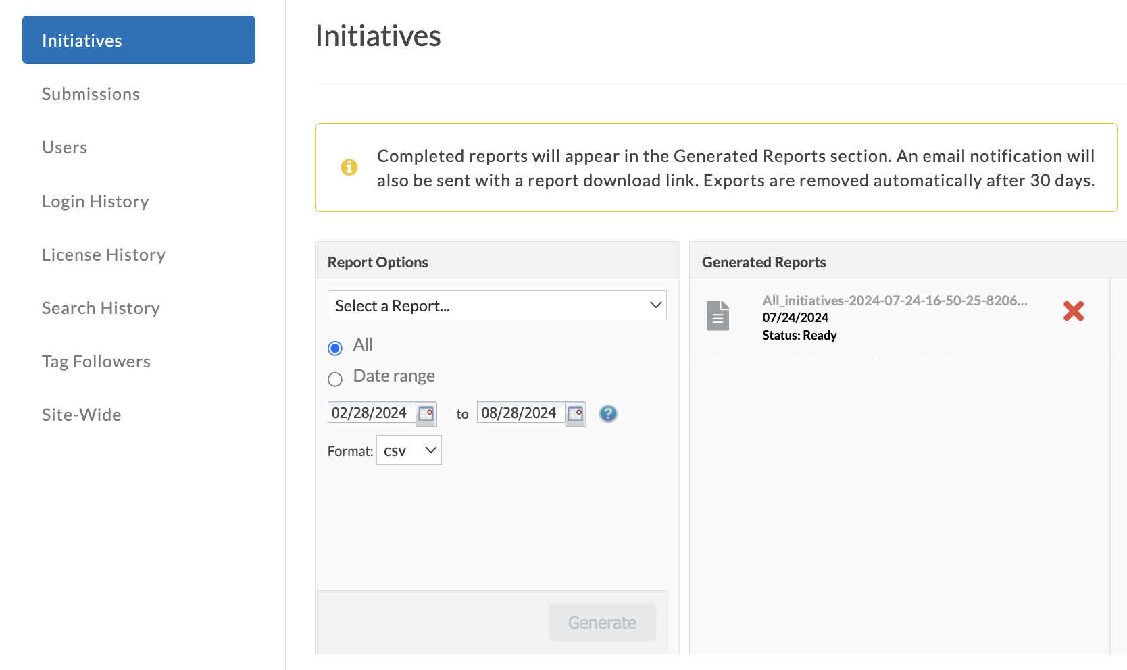Click the blue help question mark icon
The height and width of the screenshot is (670, 1127).
[608, 413]
